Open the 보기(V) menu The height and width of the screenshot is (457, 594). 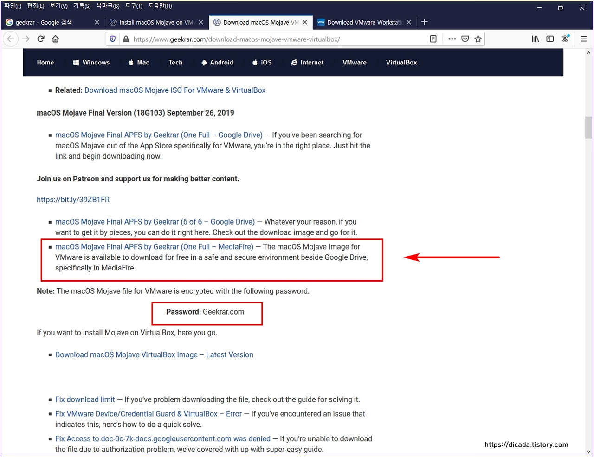coord(58,6)
